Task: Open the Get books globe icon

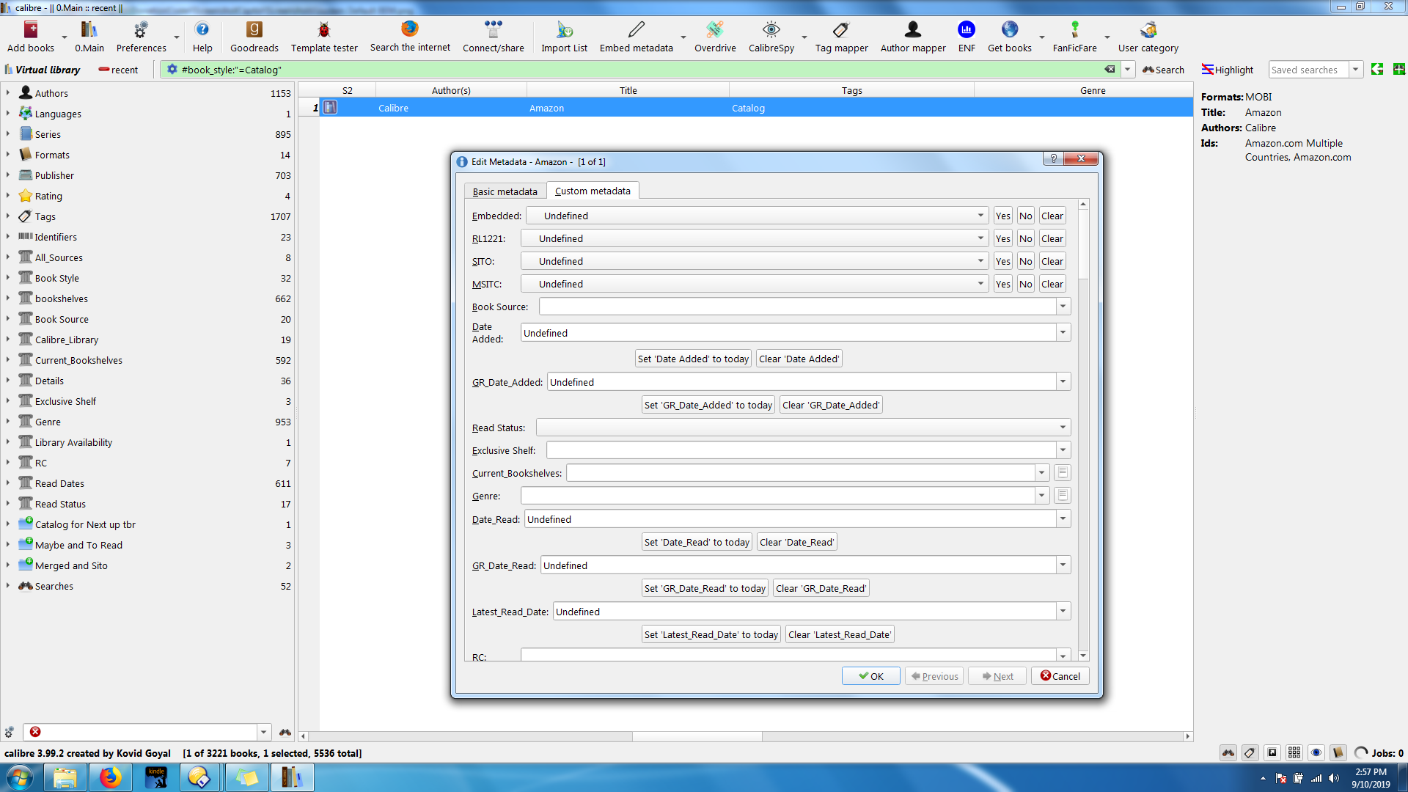Action: (1009, 30)
